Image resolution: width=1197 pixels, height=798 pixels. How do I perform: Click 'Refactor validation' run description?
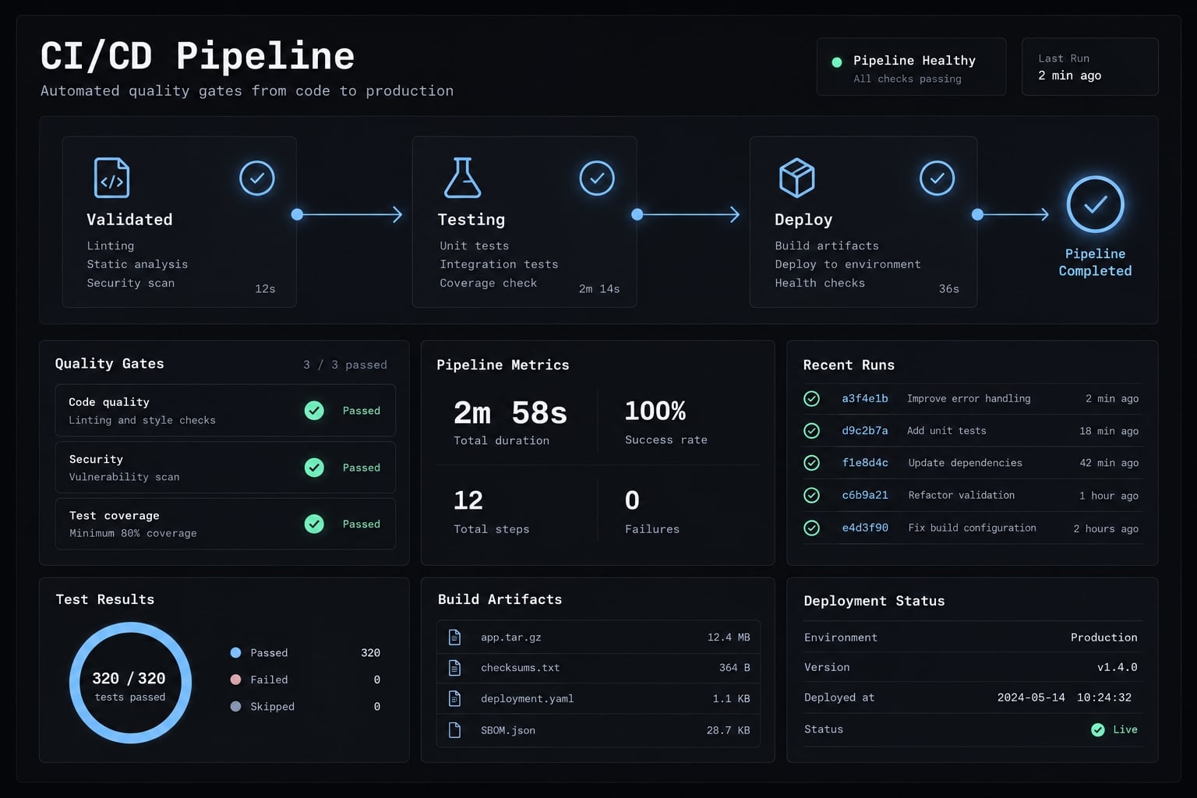[961, 495]
